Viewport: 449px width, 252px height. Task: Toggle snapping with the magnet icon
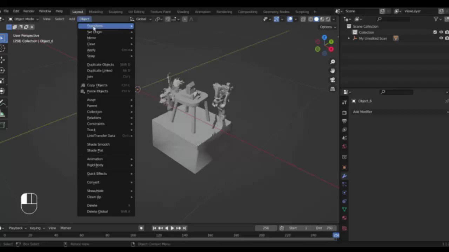click(x=168, y=19)
